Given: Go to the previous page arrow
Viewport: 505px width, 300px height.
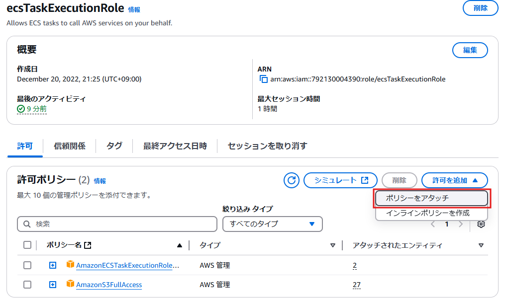Looking at the screenshot, I should [x=433, y=224].
